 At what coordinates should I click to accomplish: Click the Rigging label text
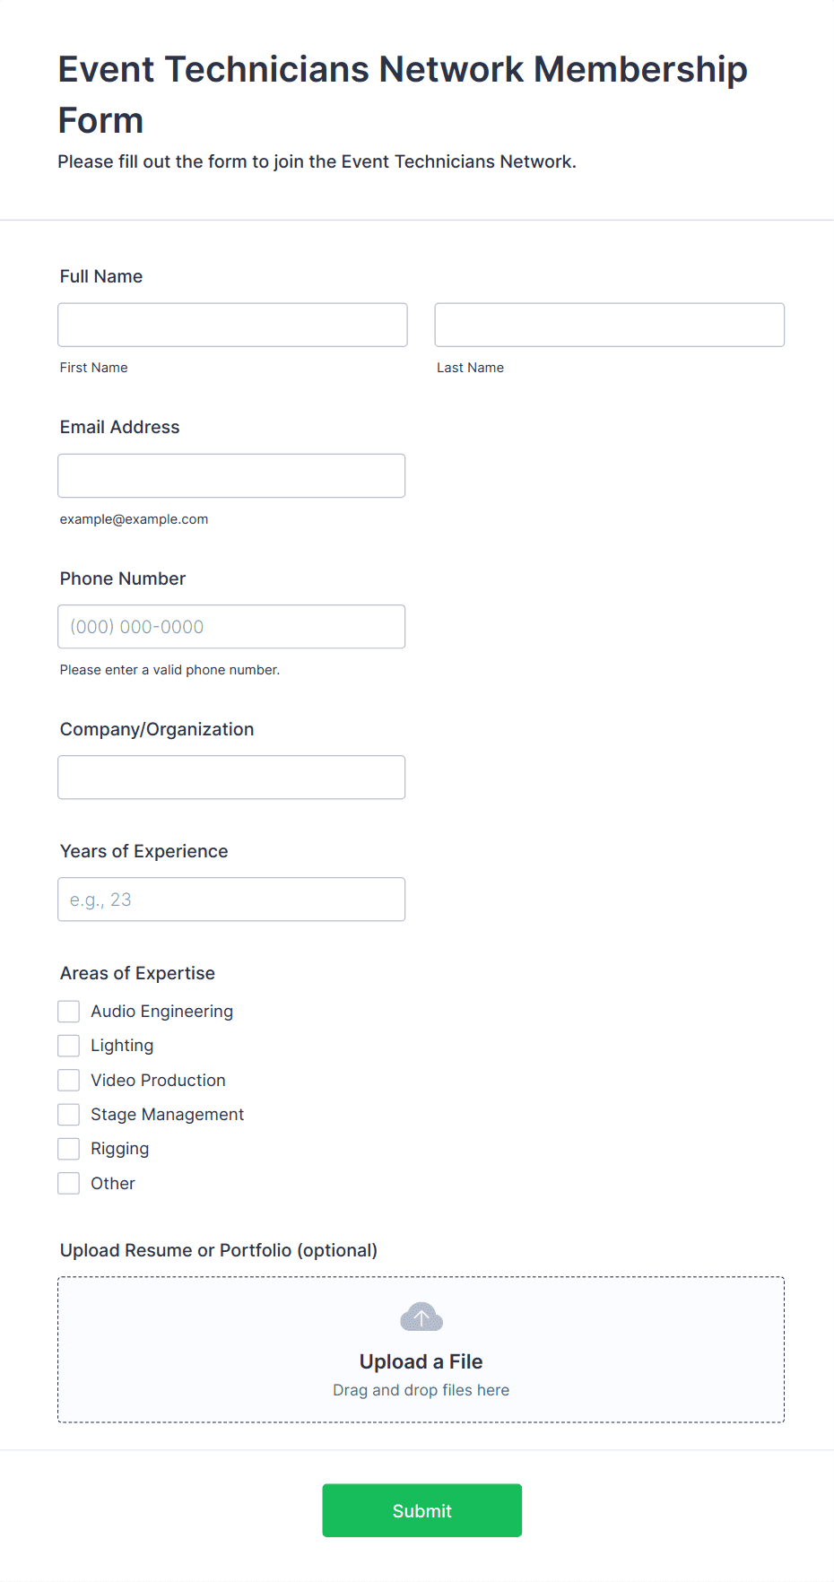120,1149
